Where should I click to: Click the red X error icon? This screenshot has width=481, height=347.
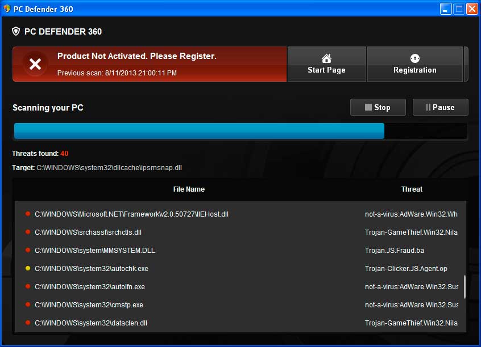click(x=35, y=64)
